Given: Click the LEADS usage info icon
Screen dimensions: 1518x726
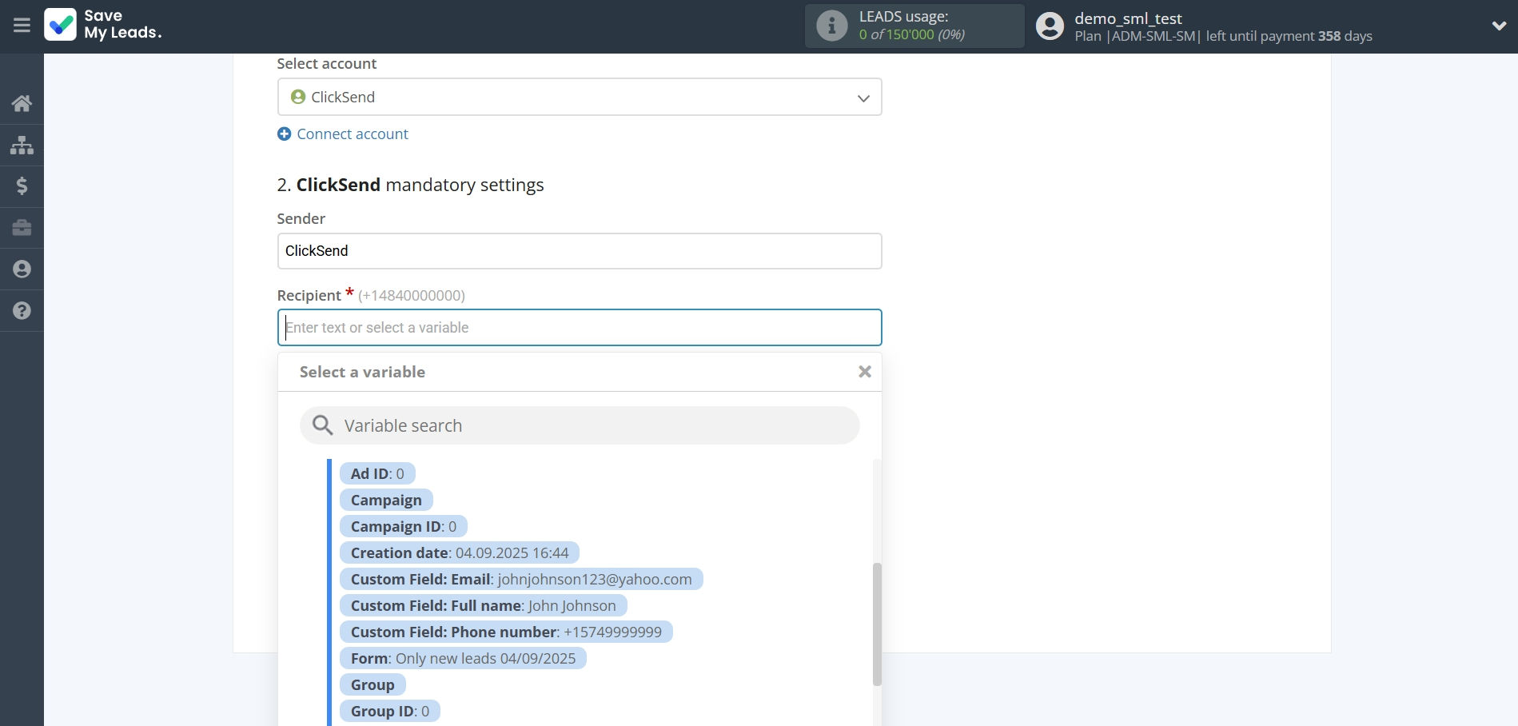Looking at the screenshot, I should point(831,26).
